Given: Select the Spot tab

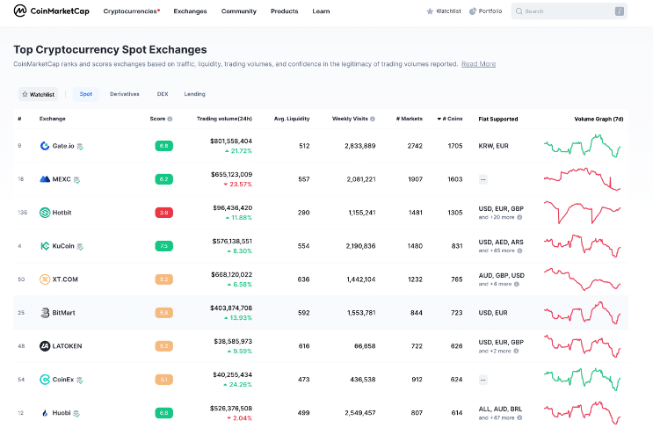Looking at the screenshot, I should [x=86, y=94].
